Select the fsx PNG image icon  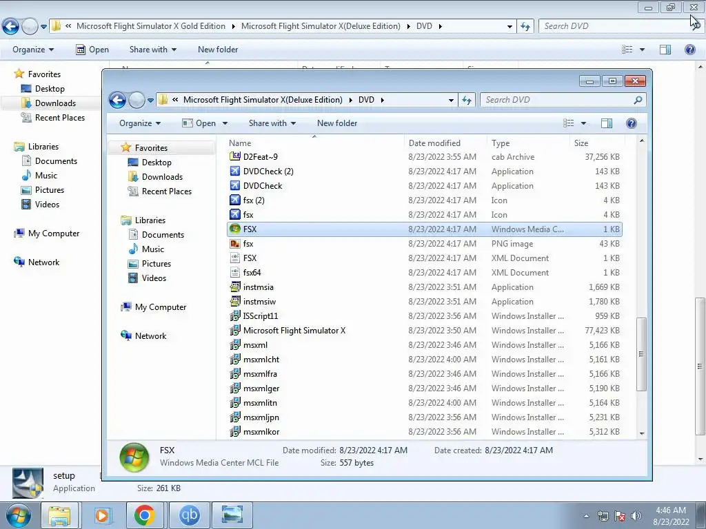click(x=234, y=243)
